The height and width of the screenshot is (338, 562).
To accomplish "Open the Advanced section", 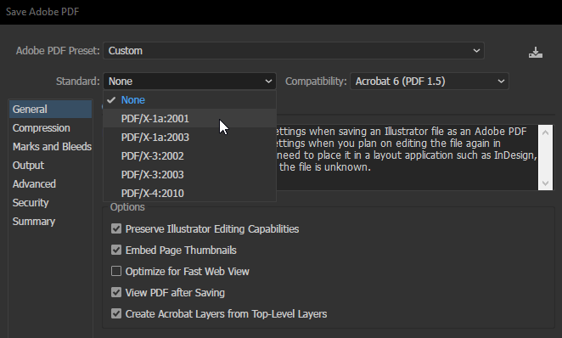I will click(51, 184).
